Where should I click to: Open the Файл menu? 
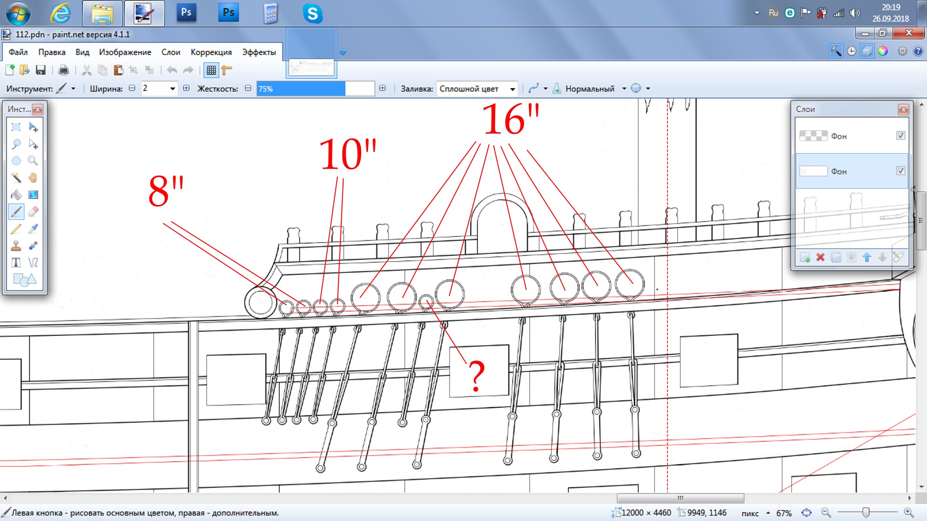click(18, 52)
